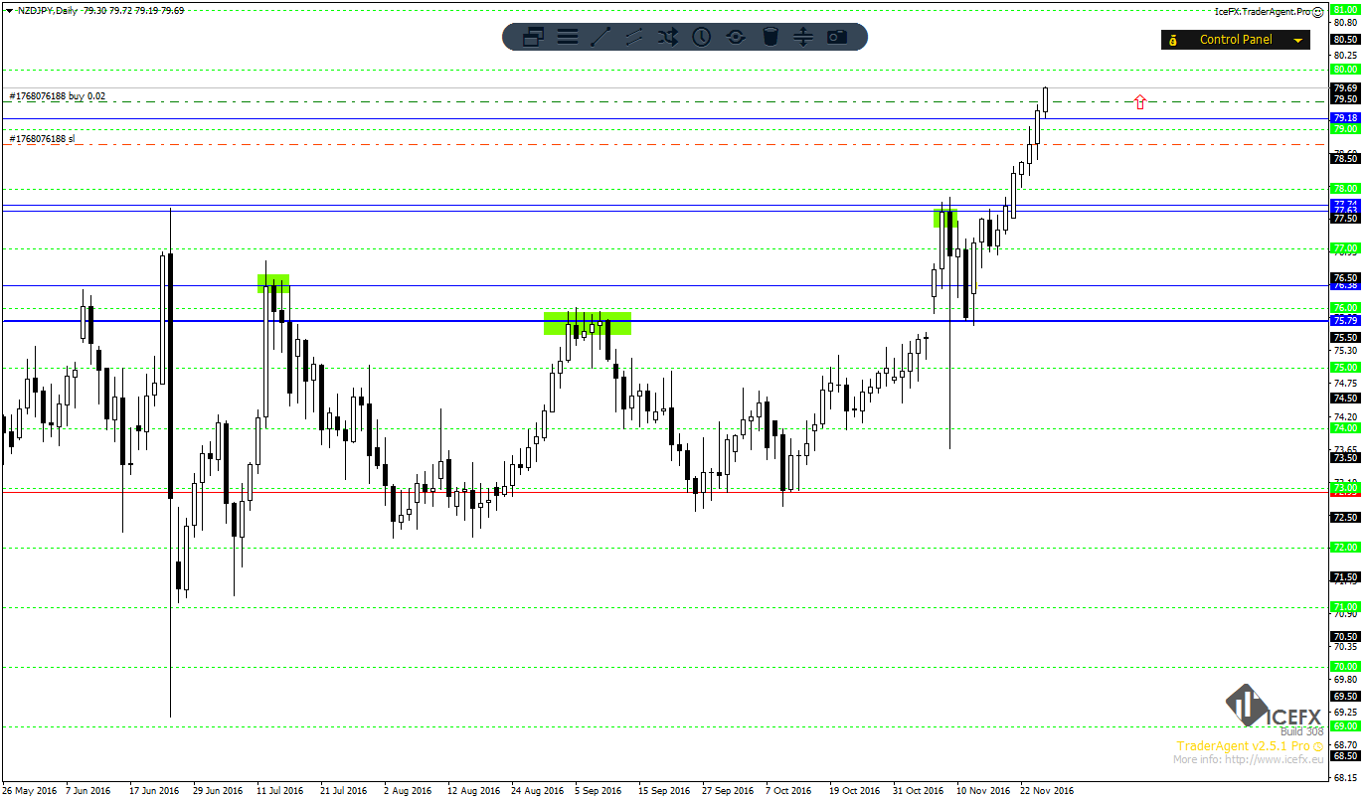1368x802 pixels.
Task: Open the NZDJPY symbol dropdown triangle
Action: [x=8, y=10]
